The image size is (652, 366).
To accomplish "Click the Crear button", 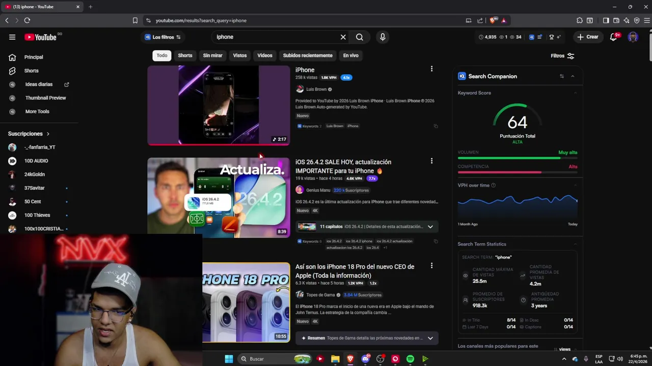I will [588, 37].
